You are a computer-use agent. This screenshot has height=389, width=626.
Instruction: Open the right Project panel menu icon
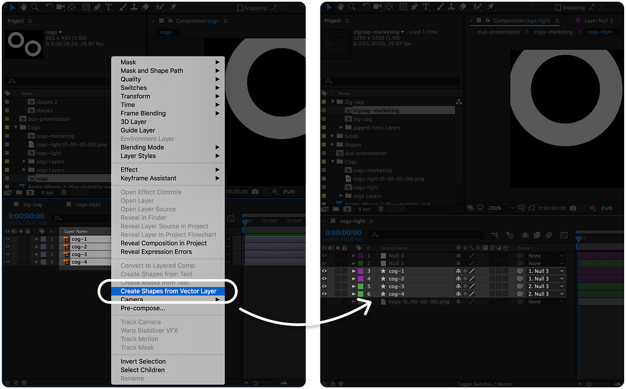347,21
